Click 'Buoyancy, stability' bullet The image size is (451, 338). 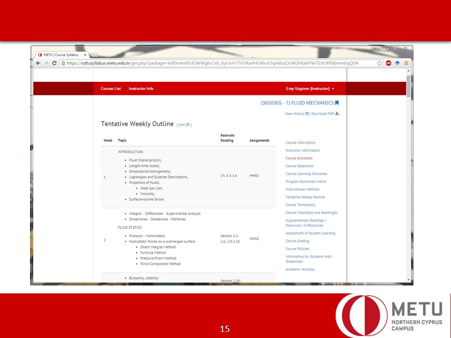(144, 278)
